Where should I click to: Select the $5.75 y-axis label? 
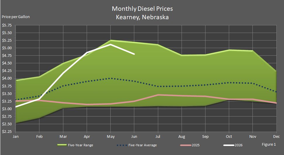pos(7,25)
